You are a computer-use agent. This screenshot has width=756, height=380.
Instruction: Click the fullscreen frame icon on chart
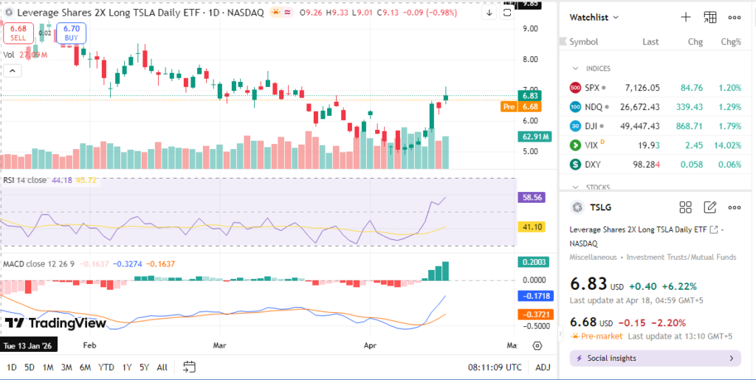[x=506, y=13]
